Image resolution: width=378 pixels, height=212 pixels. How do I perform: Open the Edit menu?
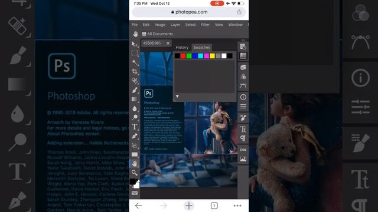146,25
